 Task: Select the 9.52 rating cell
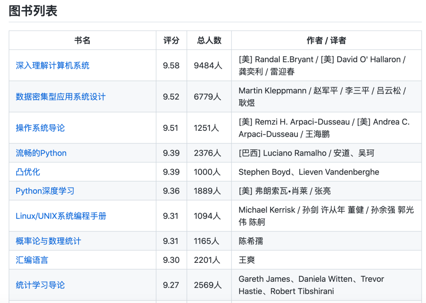[x=172, y=97]
